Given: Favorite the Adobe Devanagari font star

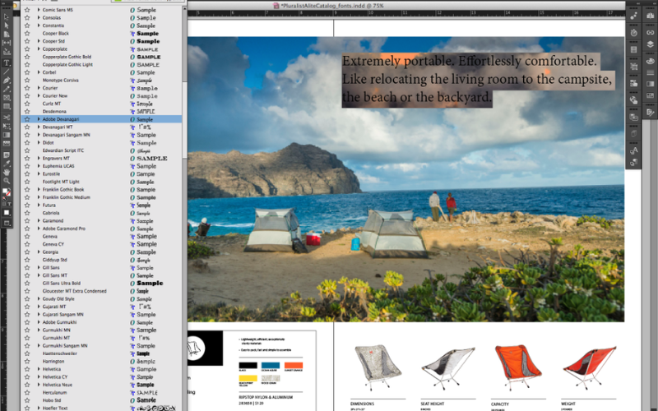Looking at the screenshot, I should [27, 119].
